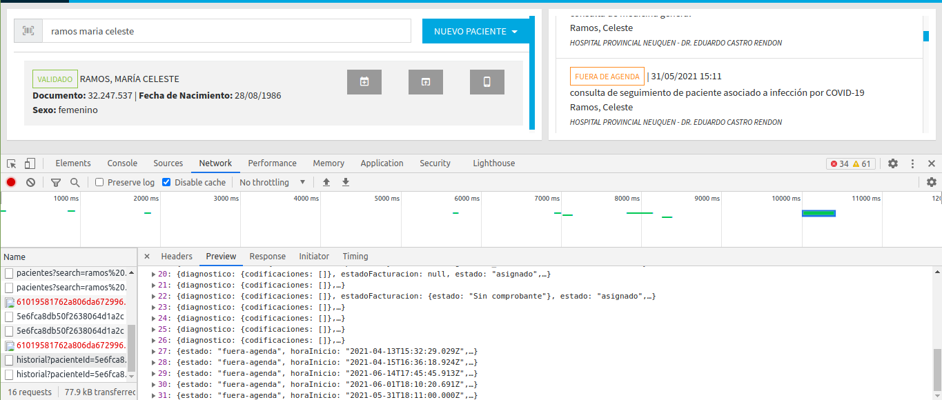Screen dimensions: 942x400
Task: Switch to the Sources tab
Action: coord(168,163)
